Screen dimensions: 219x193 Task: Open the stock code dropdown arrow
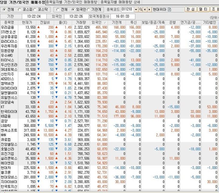pos(136,9)
